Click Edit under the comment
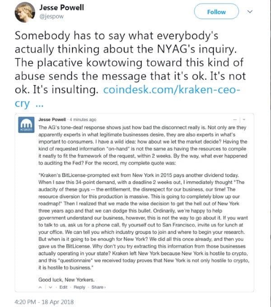This screenshot has width=271, height=307. pos(63,287)
